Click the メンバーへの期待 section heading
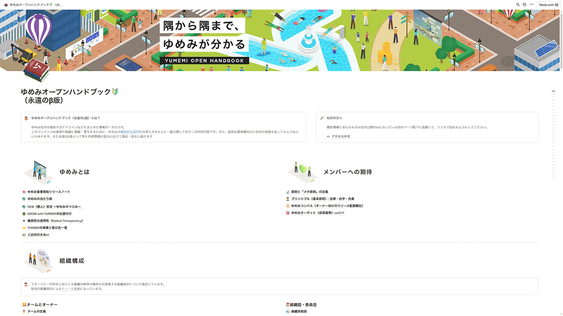The height and width of the screenshot is (316, 563). [348, 172]
